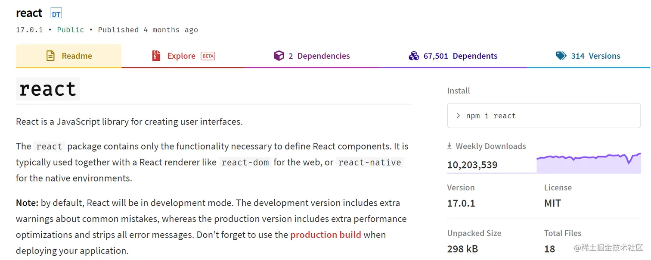
Task: Click the BETA badge on Explore
Action: 208,56
